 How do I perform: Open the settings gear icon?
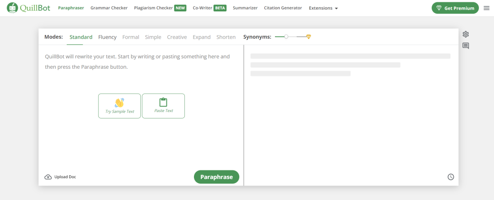[x=466, y=34]
